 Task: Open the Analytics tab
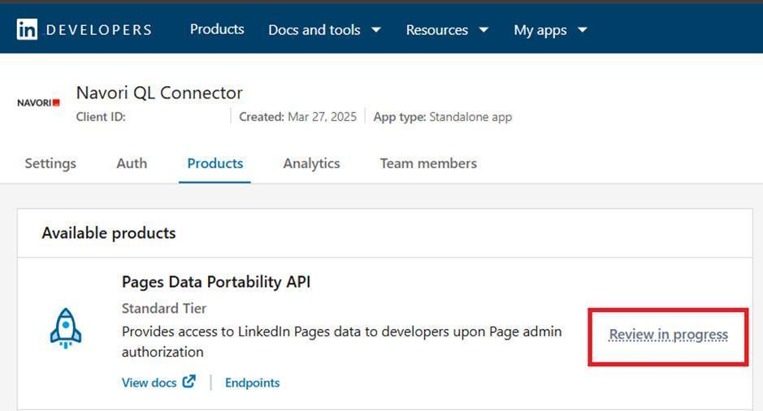[311, 163]
